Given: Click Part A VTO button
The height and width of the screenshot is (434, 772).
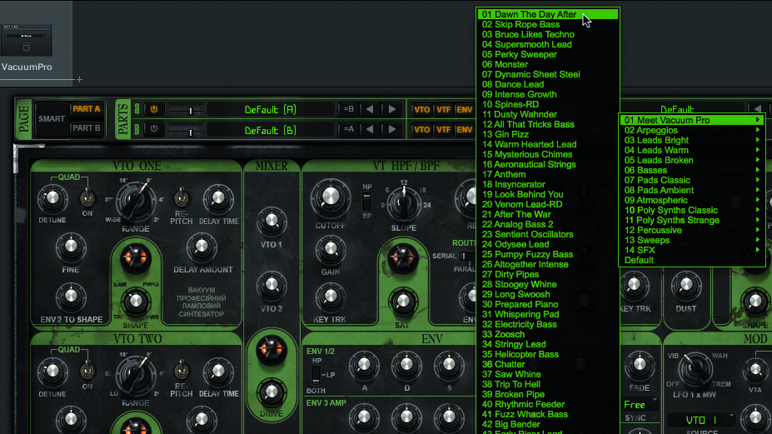Looking at the screenshot, I should pos(422,109).
